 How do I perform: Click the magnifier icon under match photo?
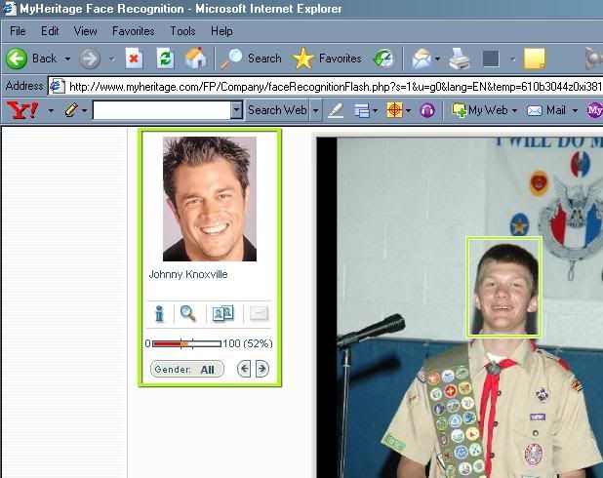(x=188, y=314)
